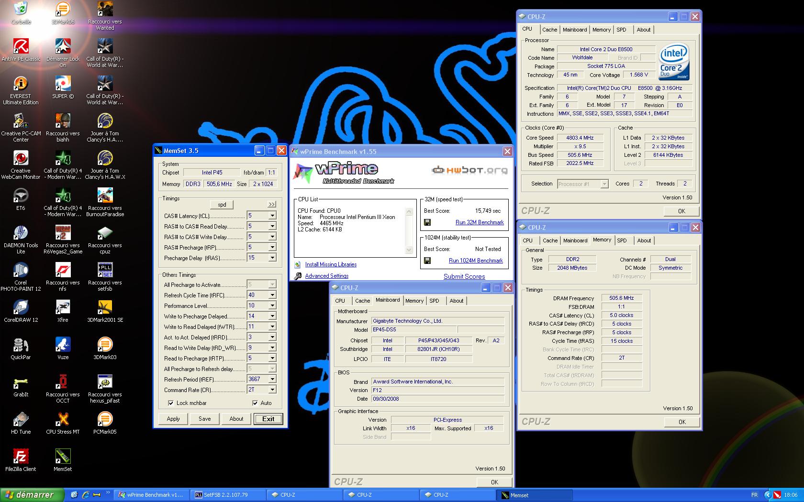Screen dimensions: 804x502
Task: Select Mainboard tab in Memory CPU-Z window
Action: point(575,240)
